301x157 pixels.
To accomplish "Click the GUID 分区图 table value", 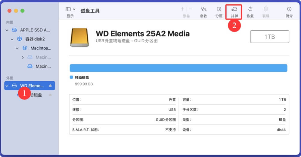I will (x=166, y=120).
